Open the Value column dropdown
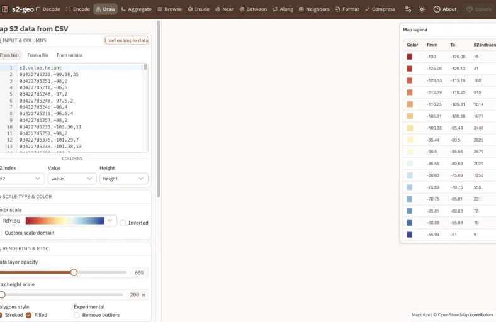 72,179
